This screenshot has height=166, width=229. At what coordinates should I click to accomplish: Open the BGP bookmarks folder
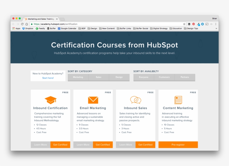[82, 28]
